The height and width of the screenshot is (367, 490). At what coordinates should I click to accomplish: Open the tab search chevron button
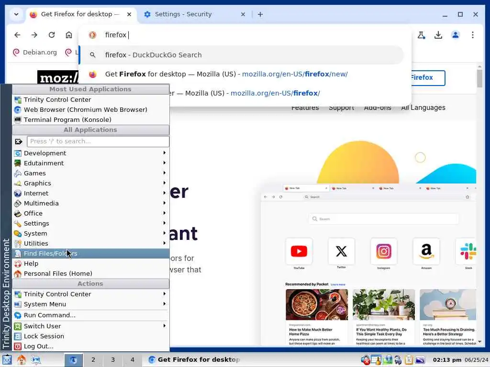click(x=16, y=14)
